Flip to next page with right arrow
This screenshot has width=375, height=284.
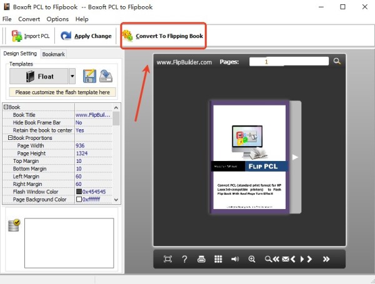coord(295,157)
